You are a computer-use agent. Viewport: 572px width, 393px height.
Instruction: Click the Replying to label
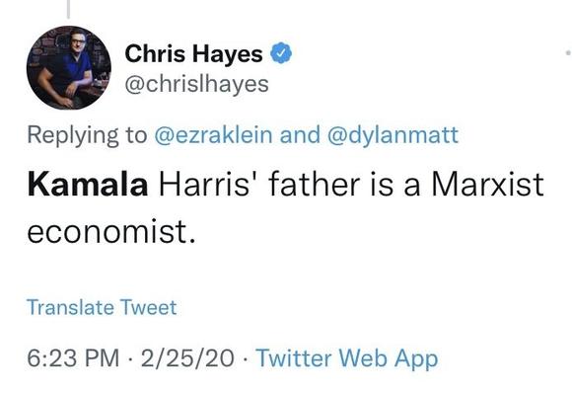point(87,135)
